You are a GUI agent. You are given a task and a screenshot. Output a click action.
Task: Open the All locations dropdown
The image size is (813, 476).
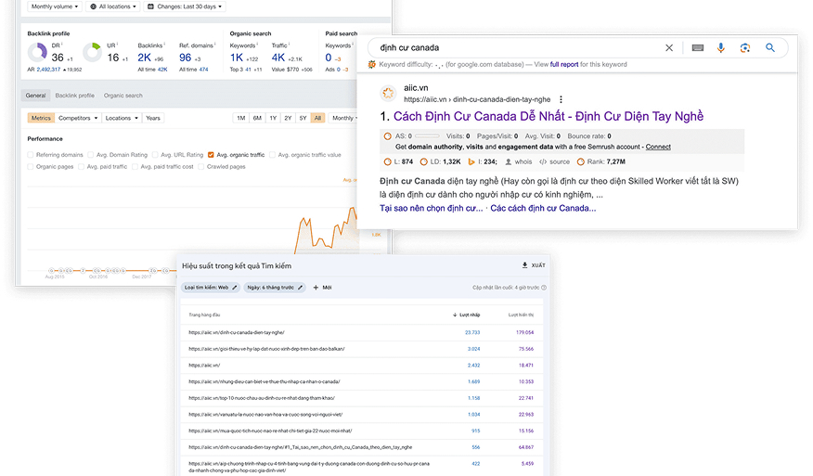click(x=113, y=6)
